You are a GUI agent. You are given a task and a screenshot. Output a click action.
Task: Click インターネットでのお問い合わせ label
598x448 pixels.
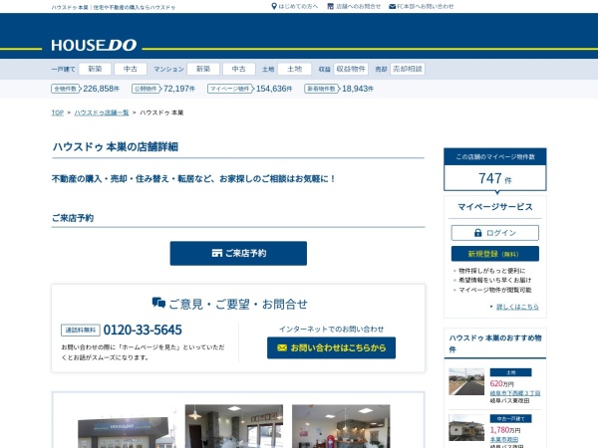pos(332,329)
